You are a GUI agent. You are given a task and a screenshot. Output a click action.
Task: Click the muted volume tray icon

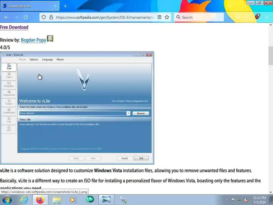[x=246, y=200]
